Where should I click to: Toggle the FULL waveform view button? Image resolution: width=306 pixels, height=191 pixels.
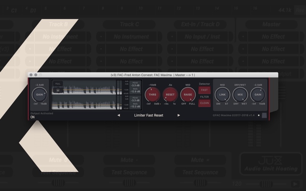tap(58, 84)
